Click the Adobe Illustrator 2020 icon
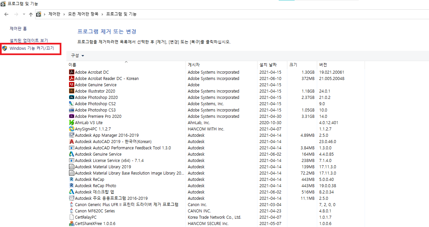This screenshot has height=227, width=429. 71,91
